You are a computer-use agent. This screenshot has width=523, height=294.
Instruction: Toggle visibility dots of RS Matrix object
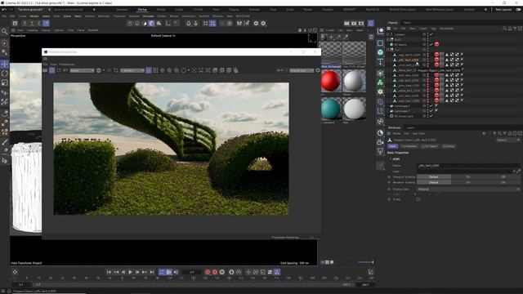pyautogui.click(x=427, y=44)
